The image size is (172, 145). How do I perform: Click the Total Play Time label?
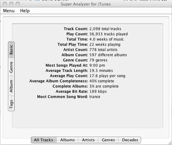coord(73,45)
